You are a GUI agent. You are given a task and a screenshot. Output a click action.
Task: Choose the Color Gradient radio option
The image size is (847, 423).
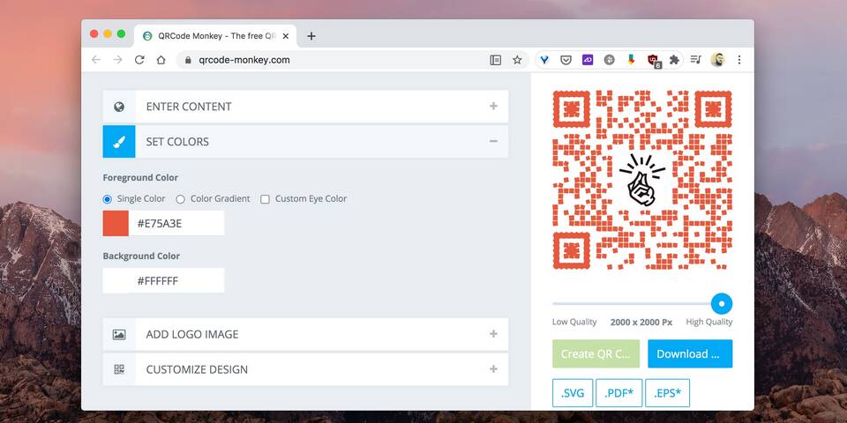click(181, 199)
